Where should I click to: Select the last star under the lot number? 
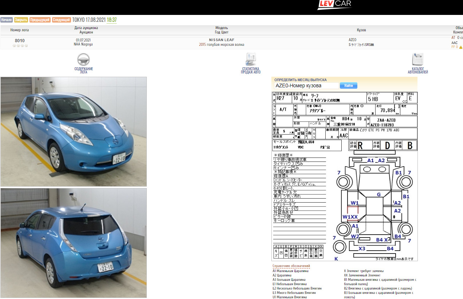click(26, 46)
